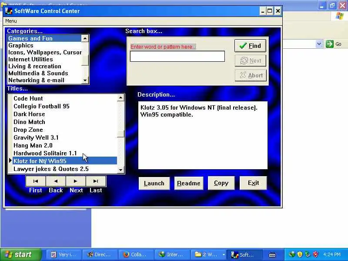Open the Menu in menu bar

click(x=11, y=21)
